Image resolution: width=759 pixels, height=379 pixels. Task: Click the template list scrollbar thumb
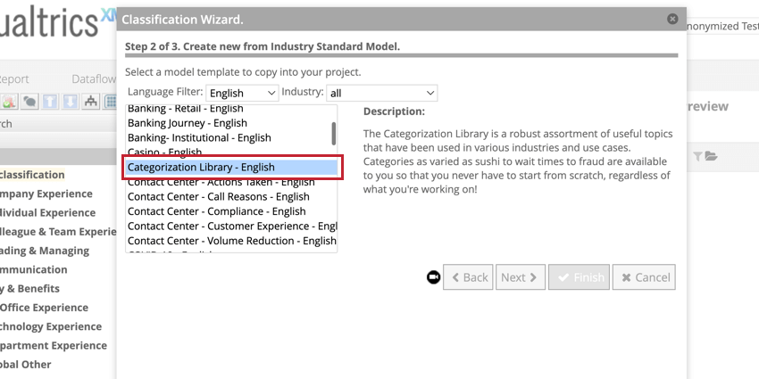pos(334,134)
